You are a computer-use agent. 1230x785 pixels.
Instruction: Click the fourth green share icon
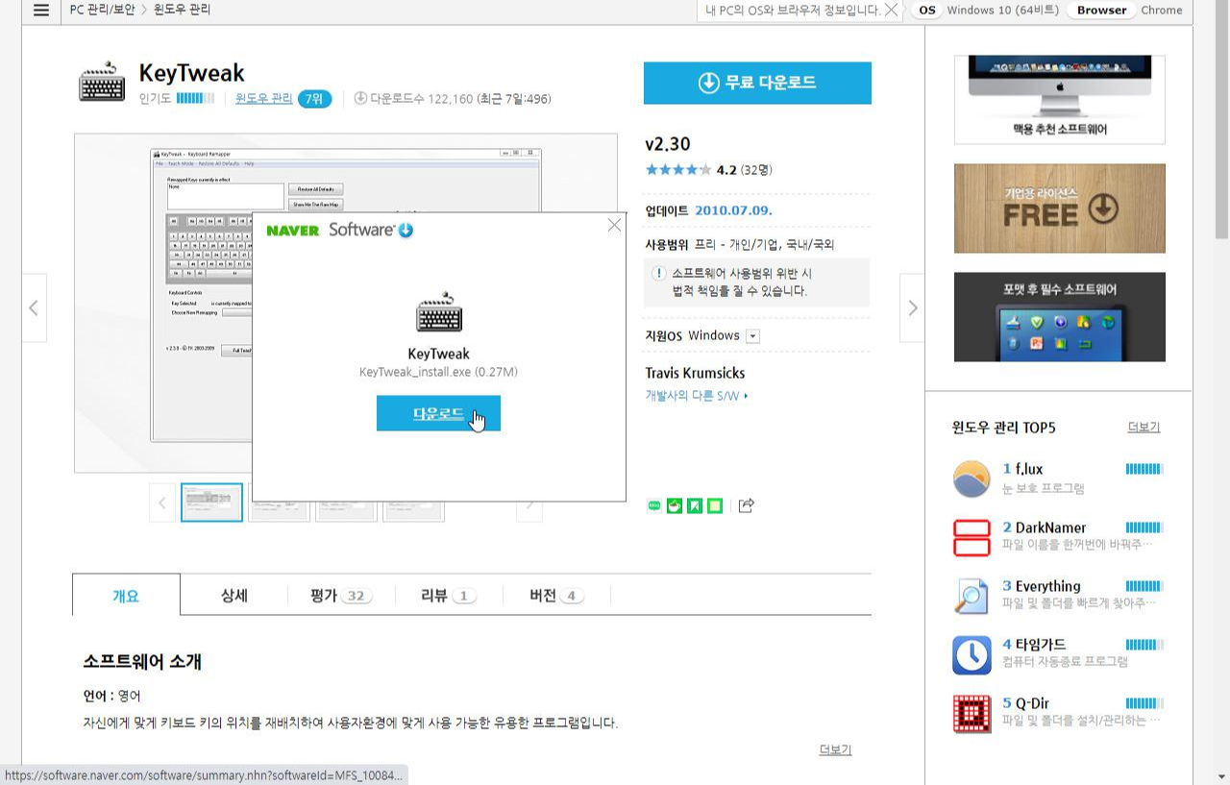click(x=714, y=505)
